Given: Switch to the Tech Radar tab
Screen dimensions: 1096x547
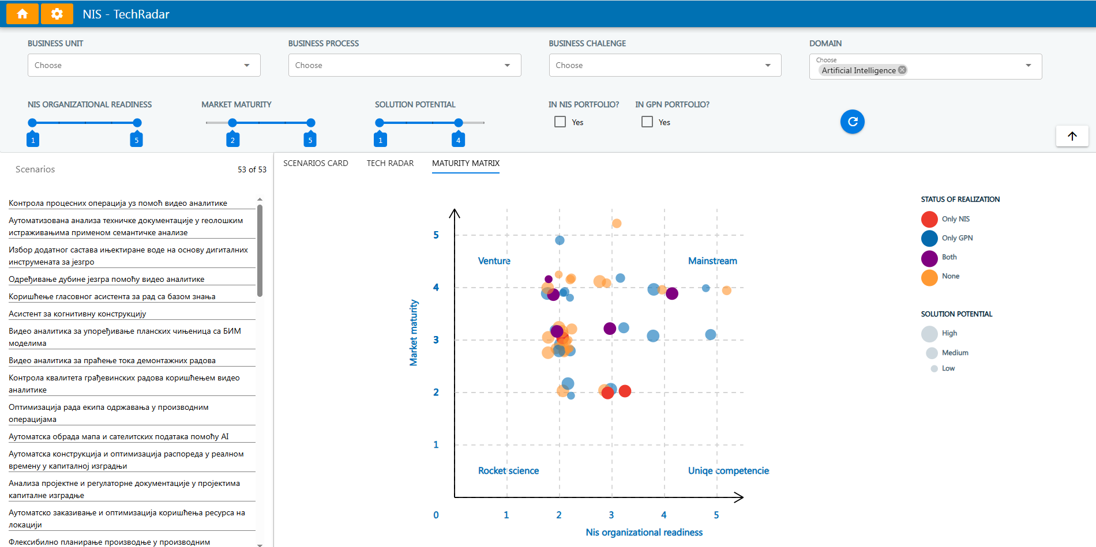Looking at the screenshot, I should pos(390,163).
